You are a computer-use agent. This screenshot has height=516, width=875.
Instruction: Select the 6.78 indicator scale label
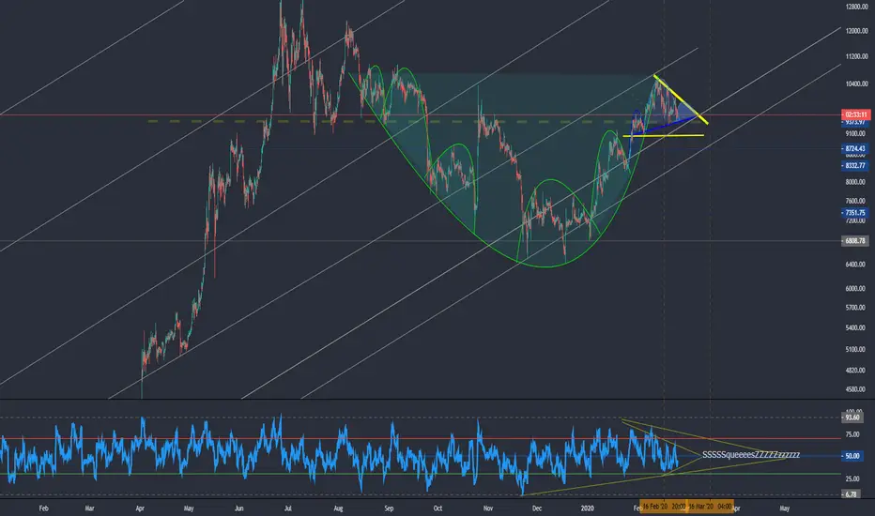pos(850,494)
